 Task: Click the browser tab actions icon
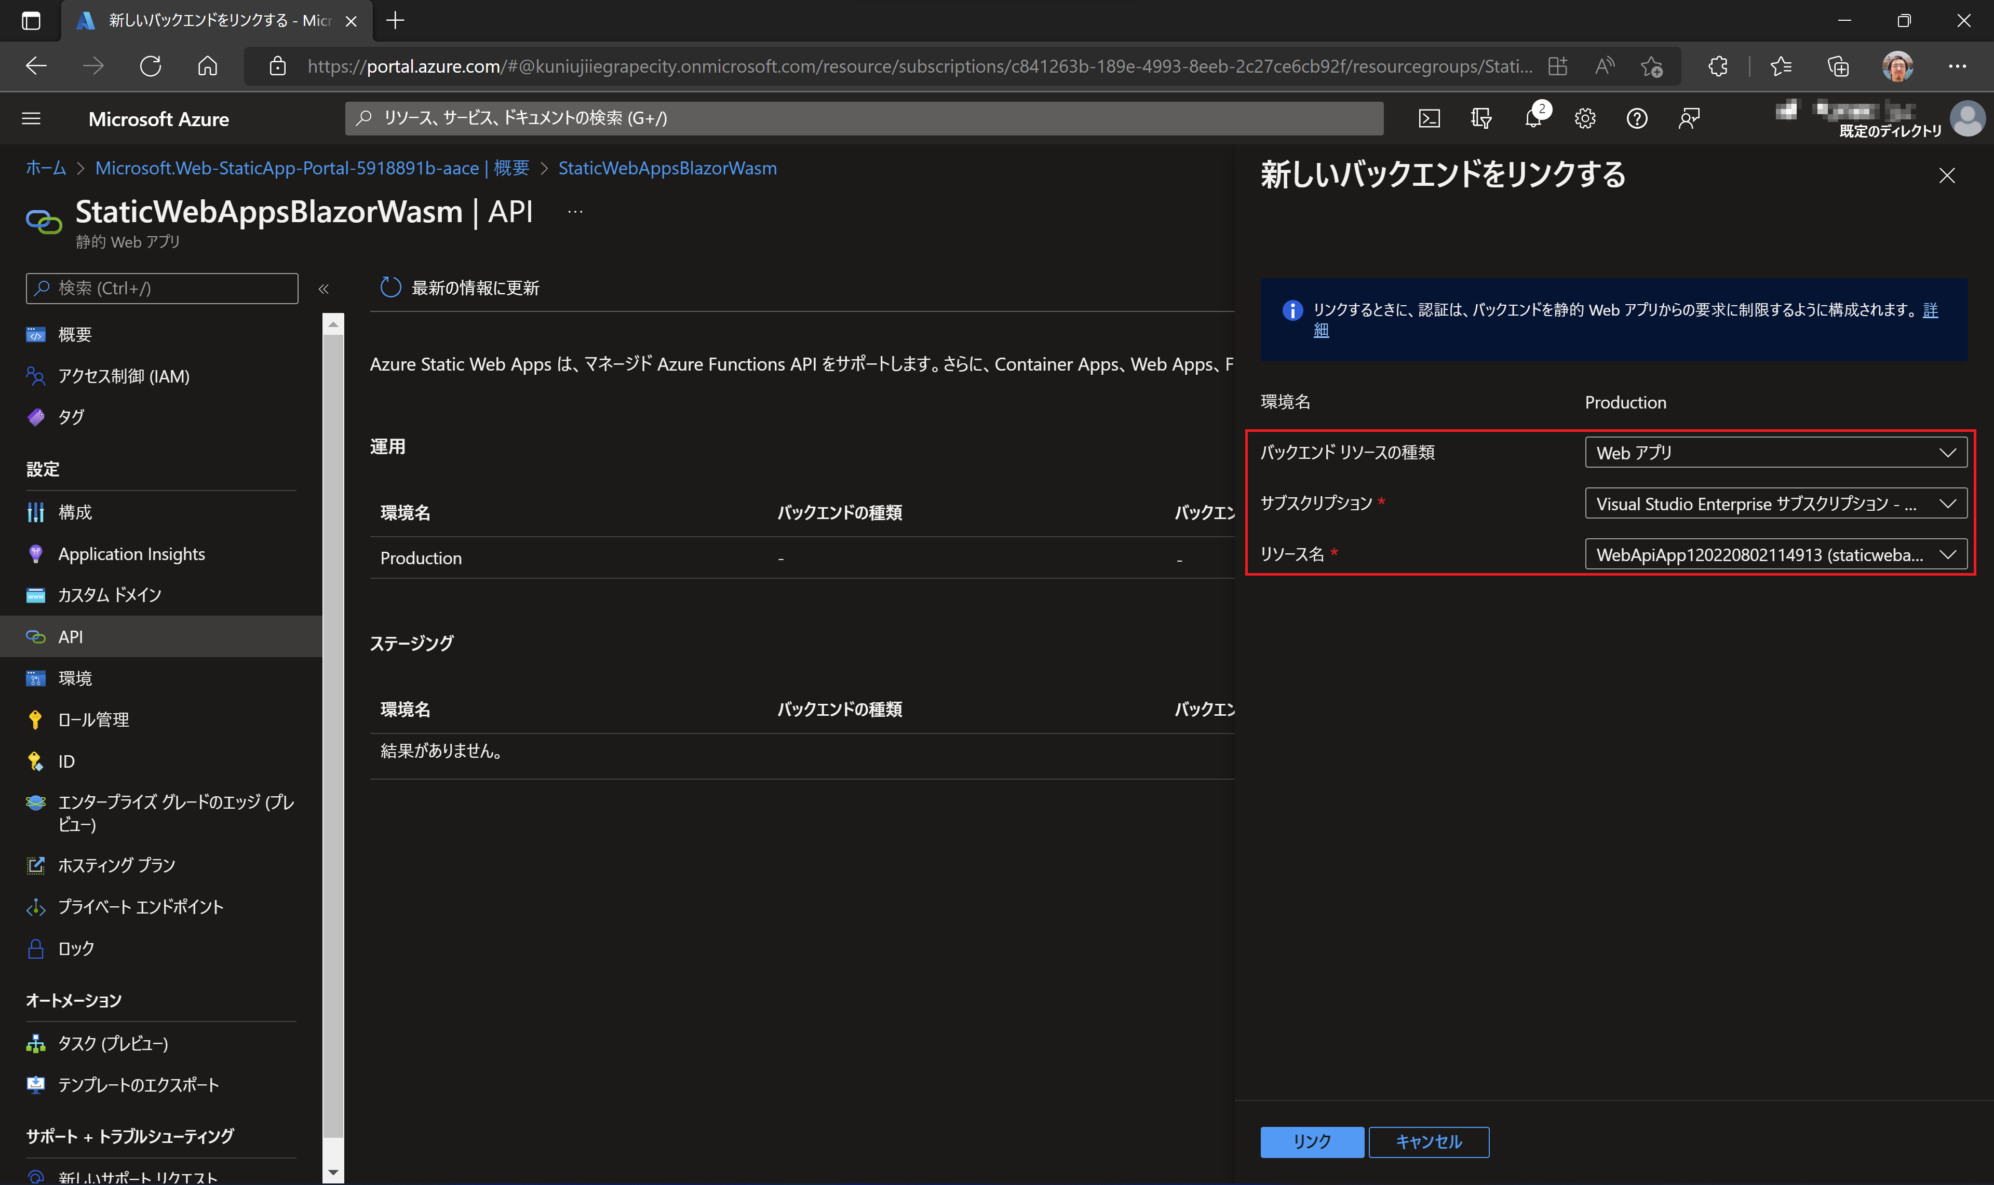(30, 21)
